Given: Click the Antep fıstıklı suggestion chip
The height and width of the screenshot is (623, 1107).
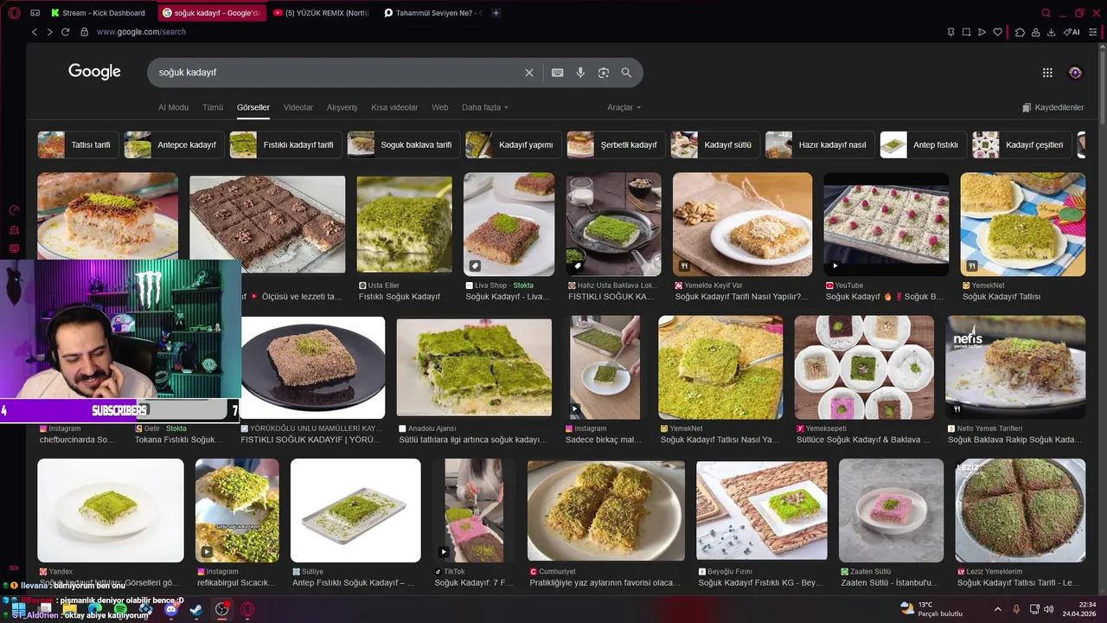Looking at the screenshot, I should coord(924,145).
